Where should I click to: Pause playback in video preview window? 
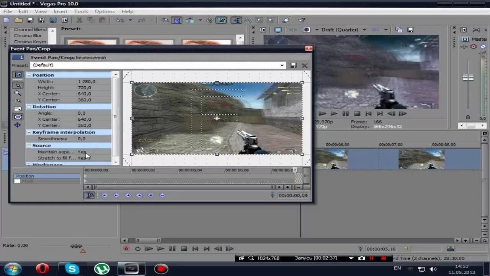click(346, 113)
